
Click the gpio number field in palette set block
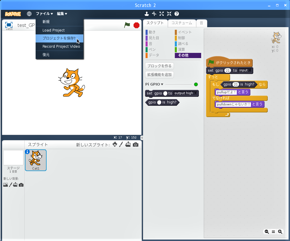[x=165, y=93]
